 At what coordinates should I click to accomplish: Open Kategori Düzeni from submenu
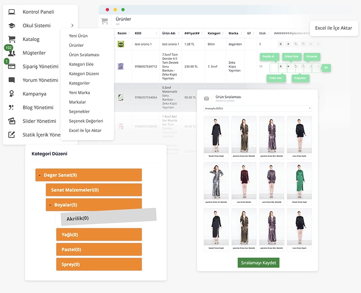(84, 73)
